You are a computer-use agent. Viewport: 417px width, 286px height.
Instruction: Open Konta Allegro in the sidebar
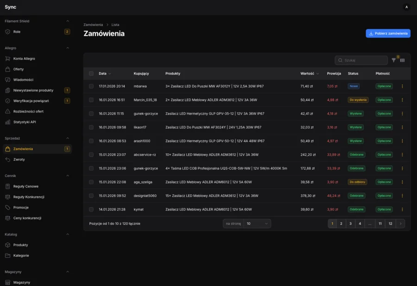point(25,58)
